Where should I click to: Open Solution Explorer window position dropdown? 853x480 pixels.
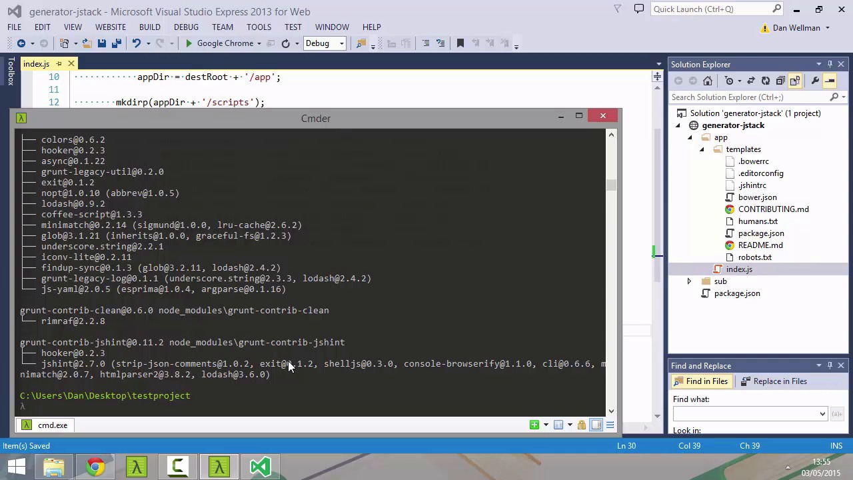pos(818,65)
